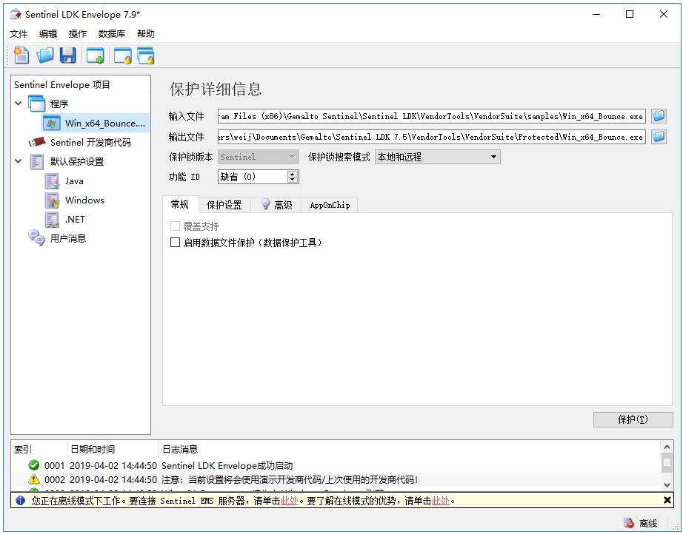This screenshot has width=683, height=534.
Task: Enable data file protection checkbox
Action: [x=176, y=243]
